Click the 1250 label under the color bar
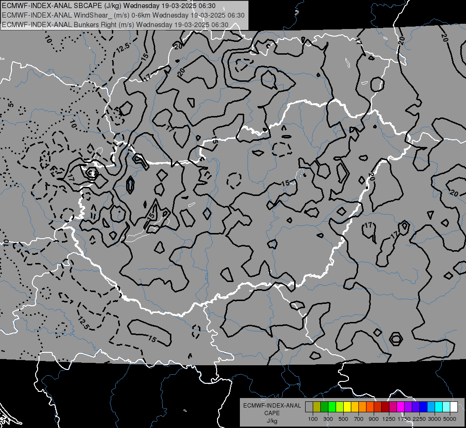This screenshot has width=466, height=428. (389, 419)
